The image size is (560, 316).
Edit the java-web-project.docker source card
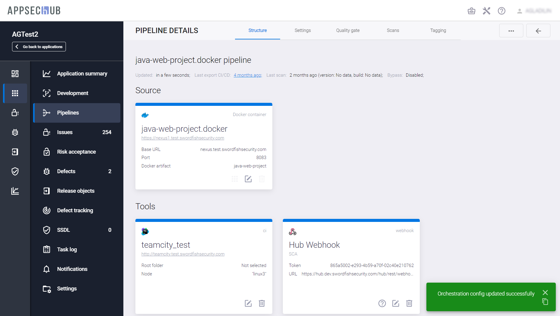pos(248,179)
